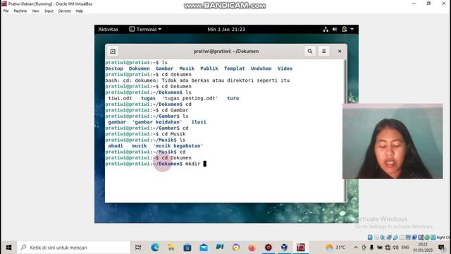This screenshot has height=254, width=451.
Task: Click the network icon in GNOME top bar
Action: (326, 30)
